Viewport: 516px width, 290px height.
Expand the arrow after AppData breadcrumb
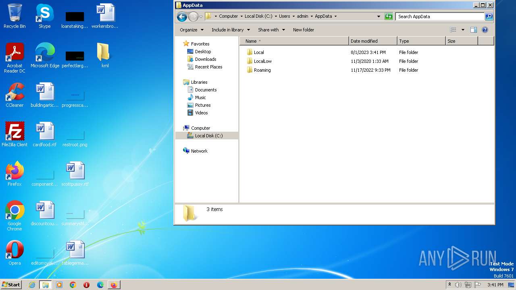point(335,17)
